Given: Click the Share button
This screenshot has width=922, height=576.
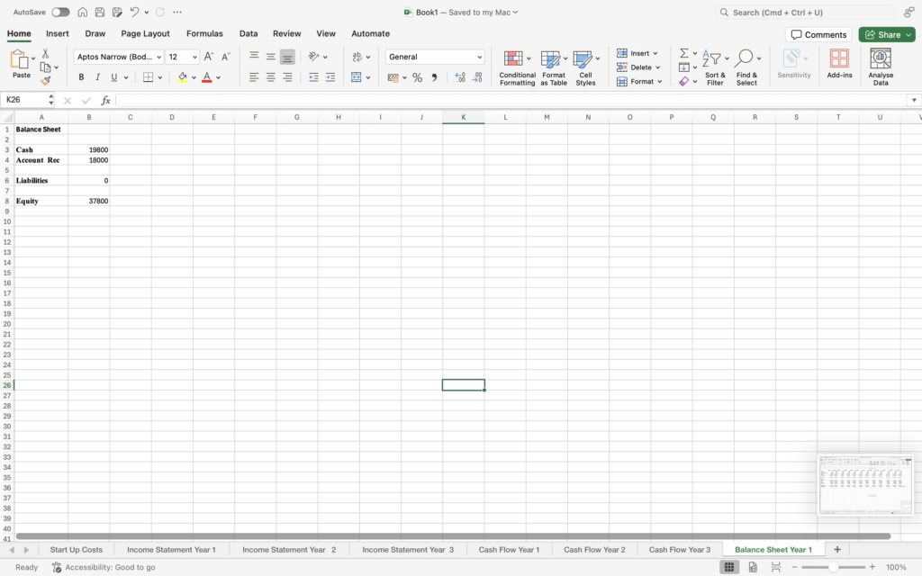Looking at the screenshot, I should click(x=886, y=34).
